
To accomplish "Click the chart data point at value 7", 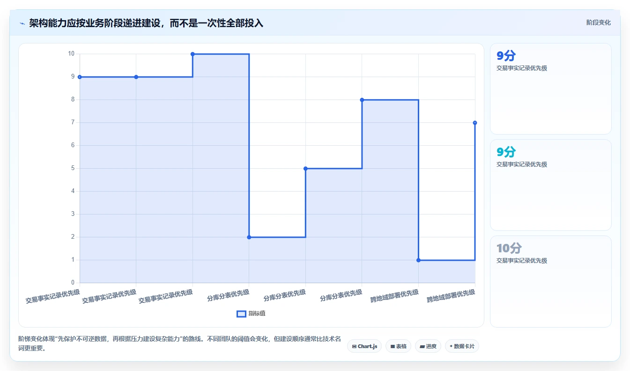I will 475,123.
